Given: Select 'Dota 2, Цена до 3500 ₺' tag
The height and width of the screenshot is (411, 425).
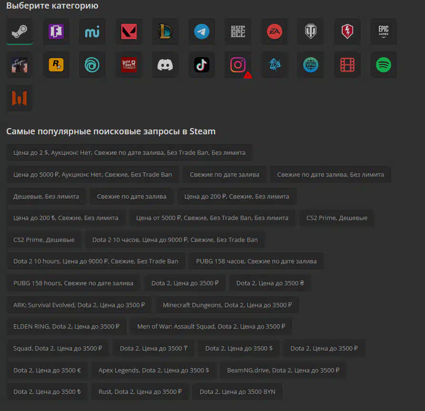Looking at the screenshot, I should point(47,392).
